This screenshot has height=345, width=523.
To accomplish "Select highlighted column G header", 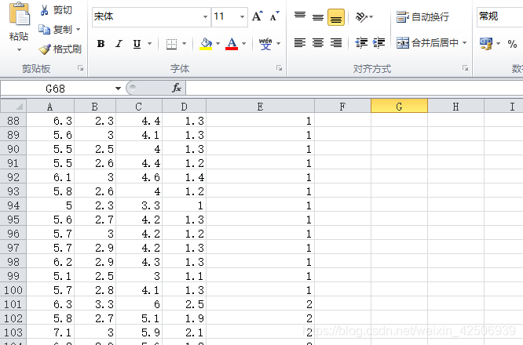I will [399, 107].
